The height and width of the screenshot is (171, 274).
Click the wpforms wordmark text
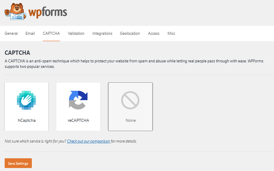(x=48, y=13)
